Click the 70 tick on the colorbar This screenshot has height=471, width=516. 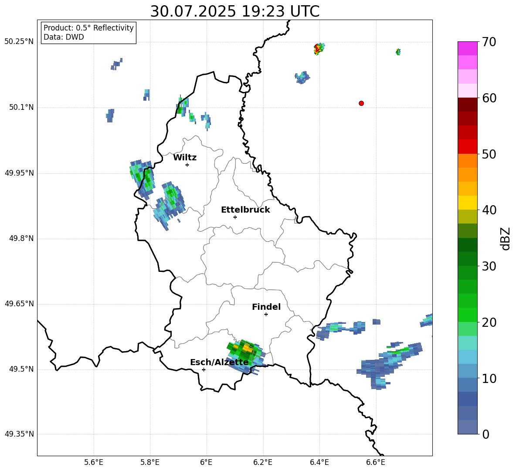point(489,42)
